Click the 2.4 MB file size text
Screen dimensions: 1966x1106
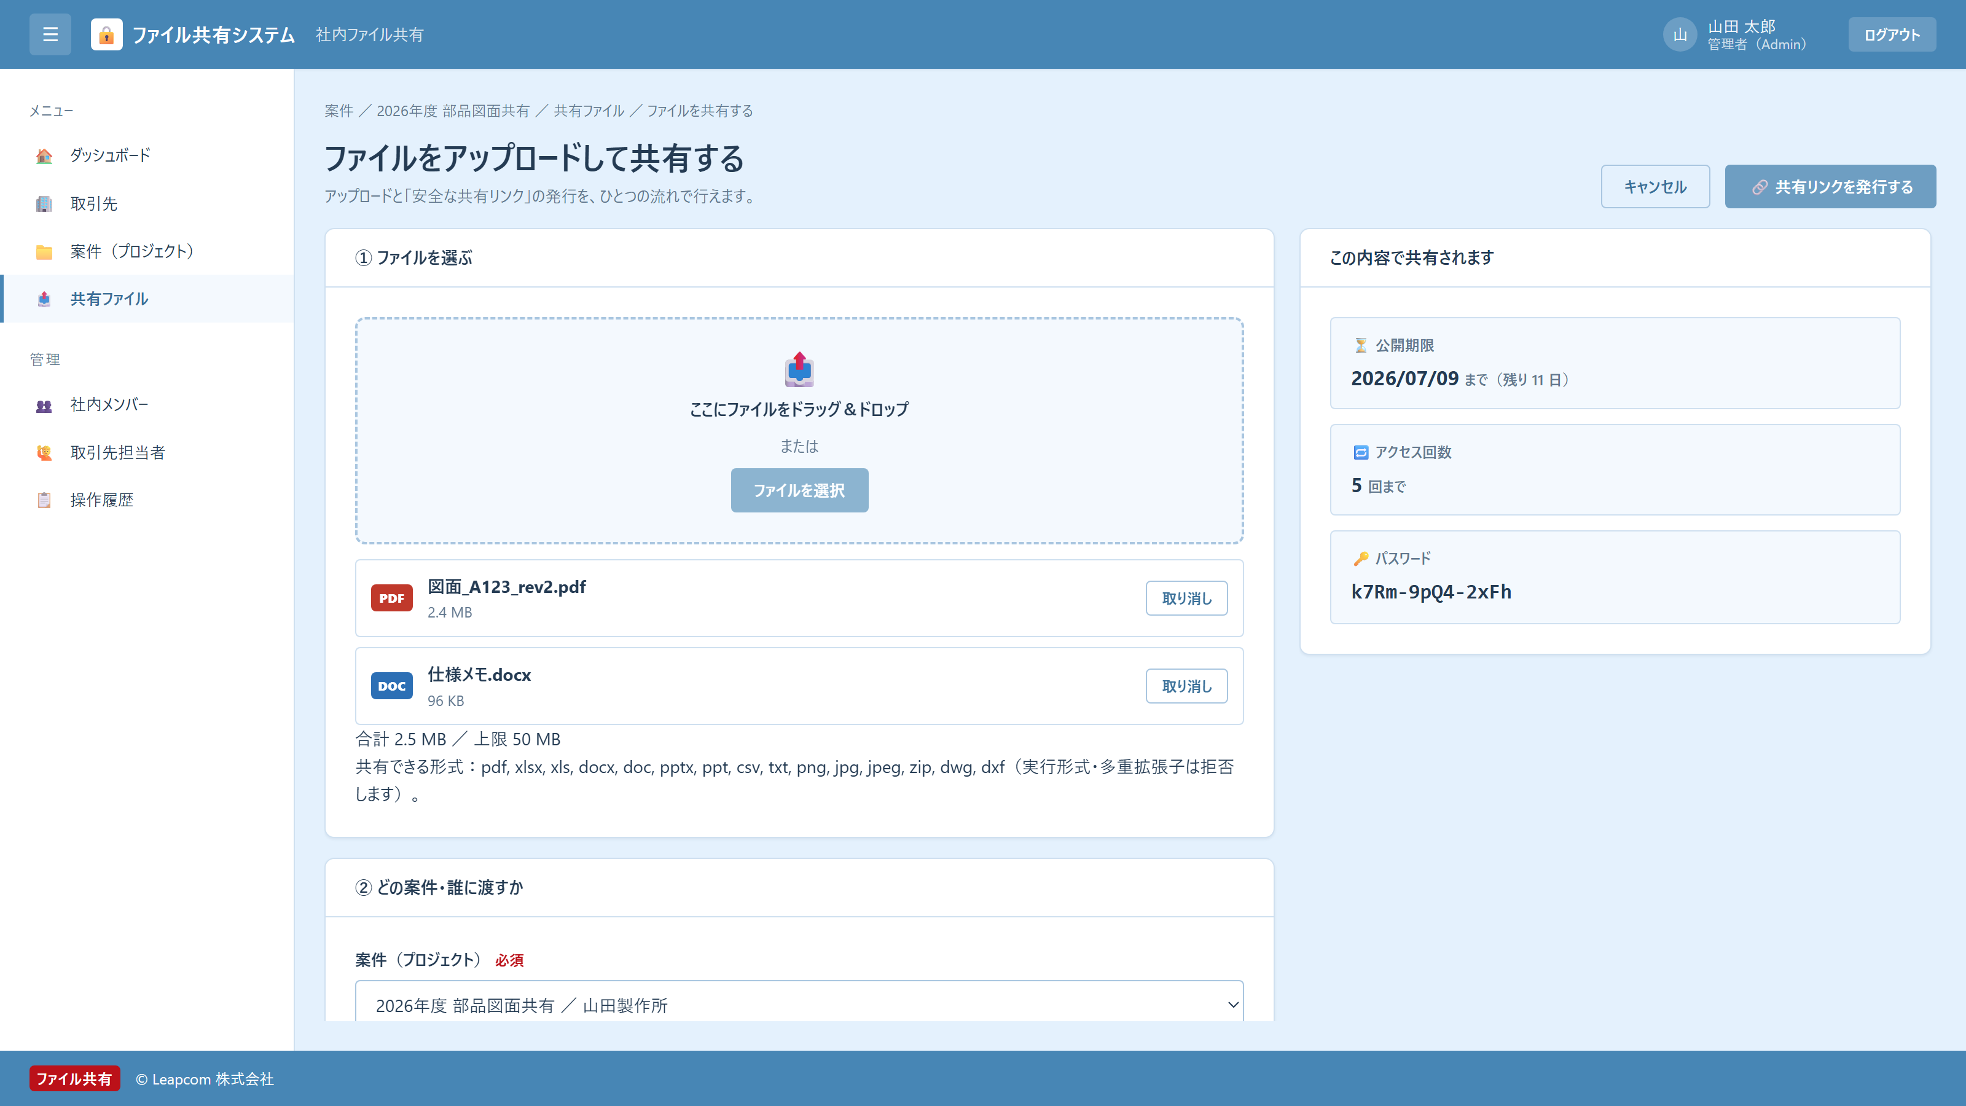[x=450, y=613]
